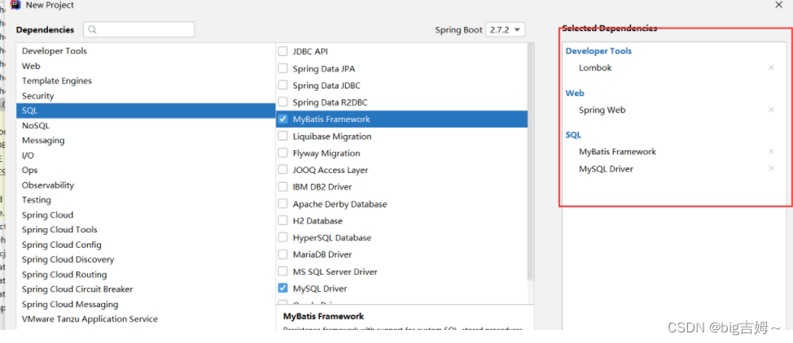Remove Spring Web from selected dependencies
Image resolution: width=793 pixels, height=343 pixels.
pos(771,110)
